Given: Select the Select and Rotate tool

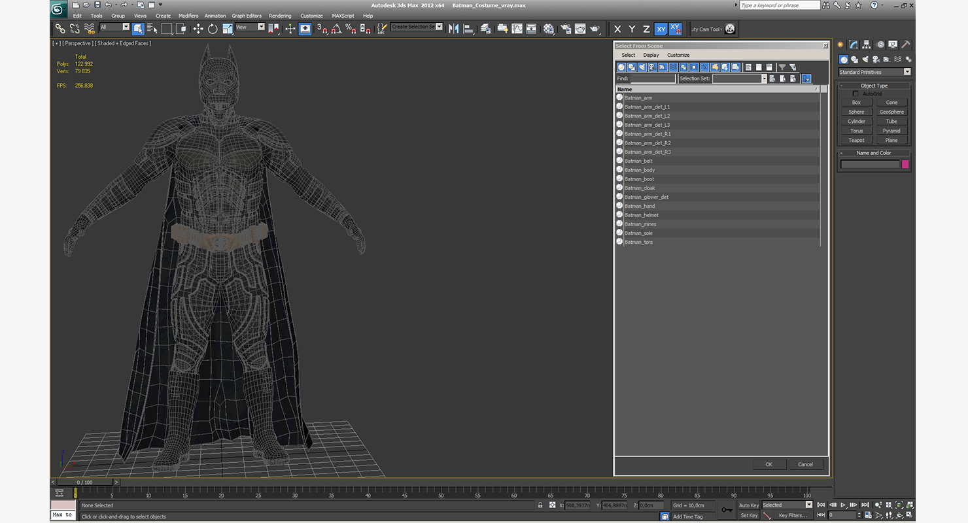Looking at the screenshot, I should (213, 29).
